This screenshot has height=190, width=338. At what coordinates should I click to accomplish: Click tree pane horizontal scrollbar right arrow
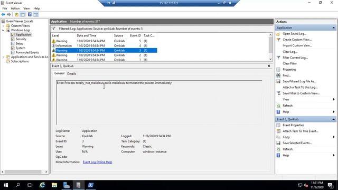(46, 172)
